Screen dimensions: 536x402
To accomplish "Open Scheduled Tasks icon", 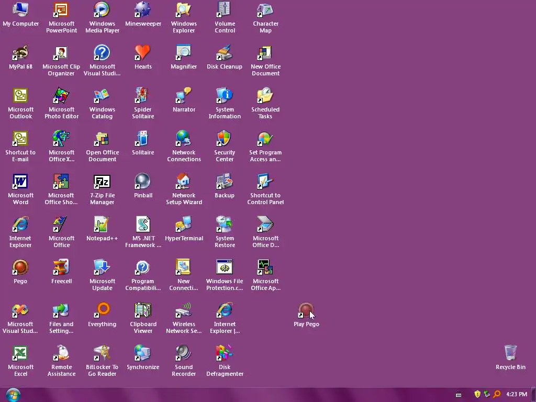I will tap(265, 95).
